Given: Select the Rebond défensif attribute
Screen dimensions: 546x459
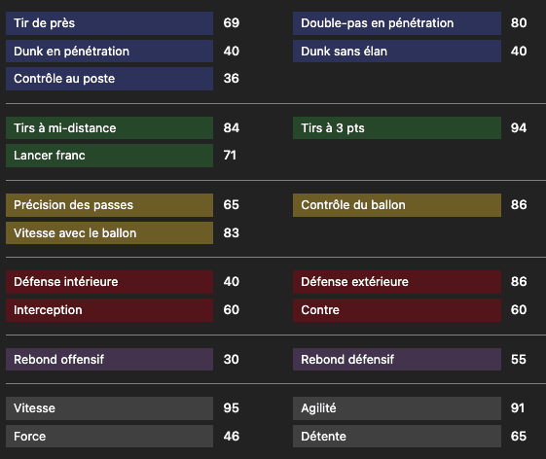Looking at the screenshot, I should pyautogui.click(x=397, y=360).
